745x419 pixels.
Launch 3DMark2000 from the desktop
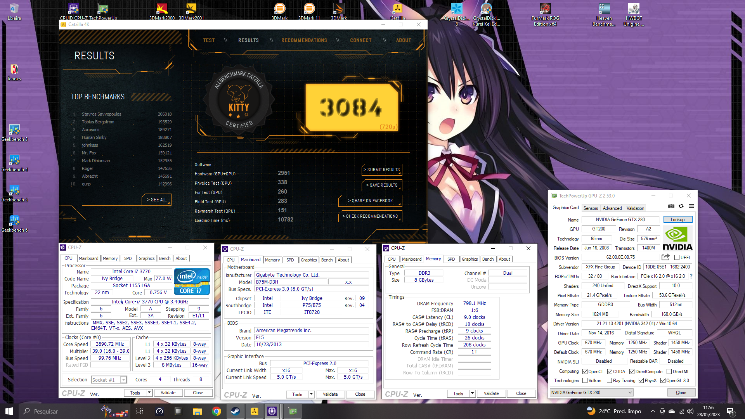[x=162, y=12]
